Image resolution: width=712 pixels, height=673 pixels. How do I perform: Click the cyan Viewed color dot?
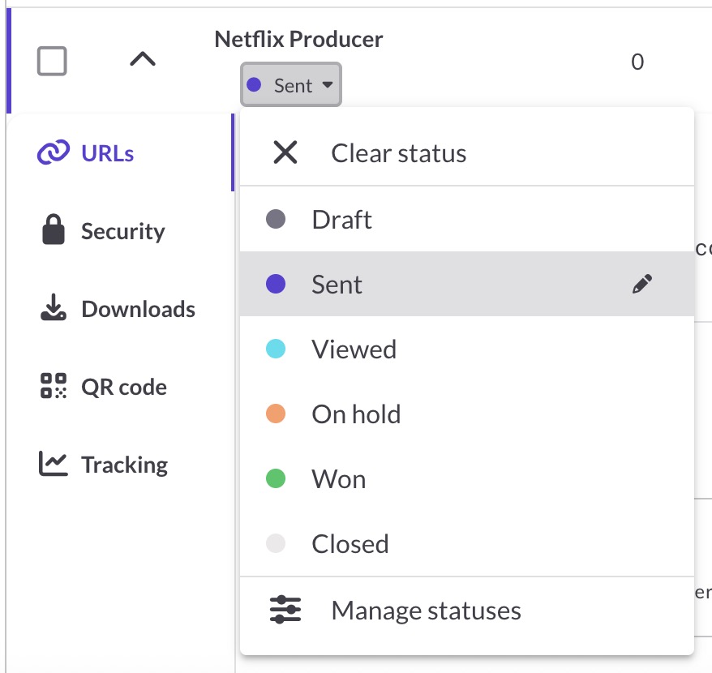276,349
